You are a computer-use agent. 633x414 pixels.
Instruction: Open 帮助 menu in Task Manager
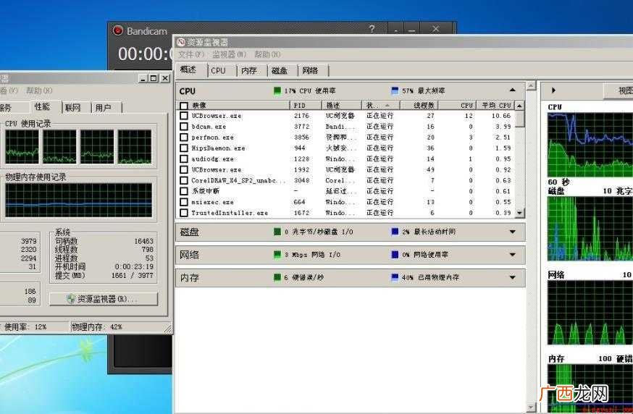(39, 90)
